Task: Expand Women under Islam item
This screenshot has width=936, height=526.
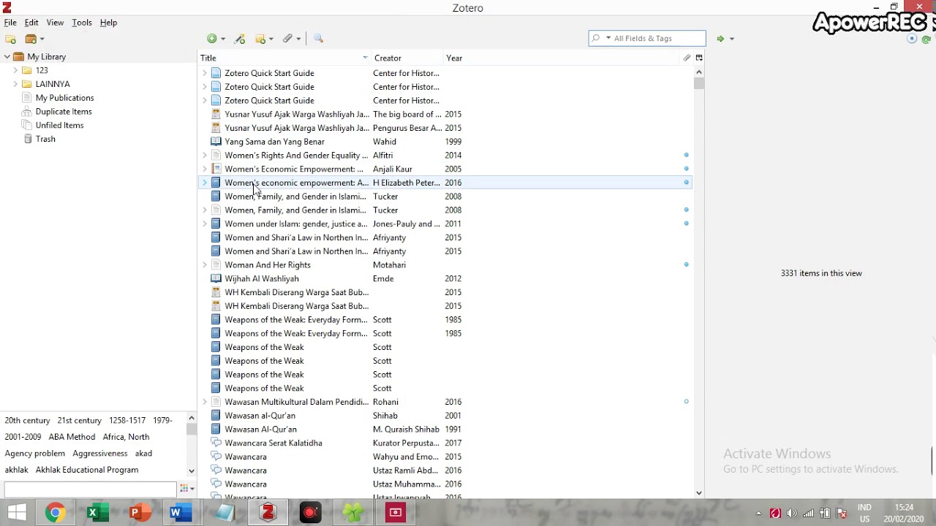Action: [x=205, y=224]
